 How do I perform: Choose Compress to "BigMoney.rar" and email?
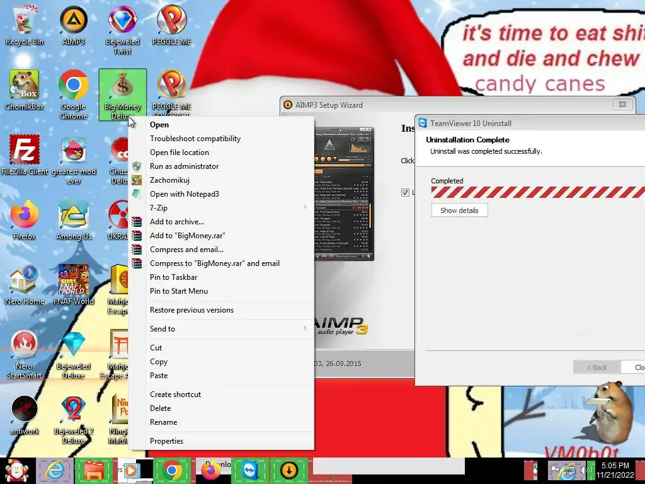pyautogui.click(x=222, y=263)
